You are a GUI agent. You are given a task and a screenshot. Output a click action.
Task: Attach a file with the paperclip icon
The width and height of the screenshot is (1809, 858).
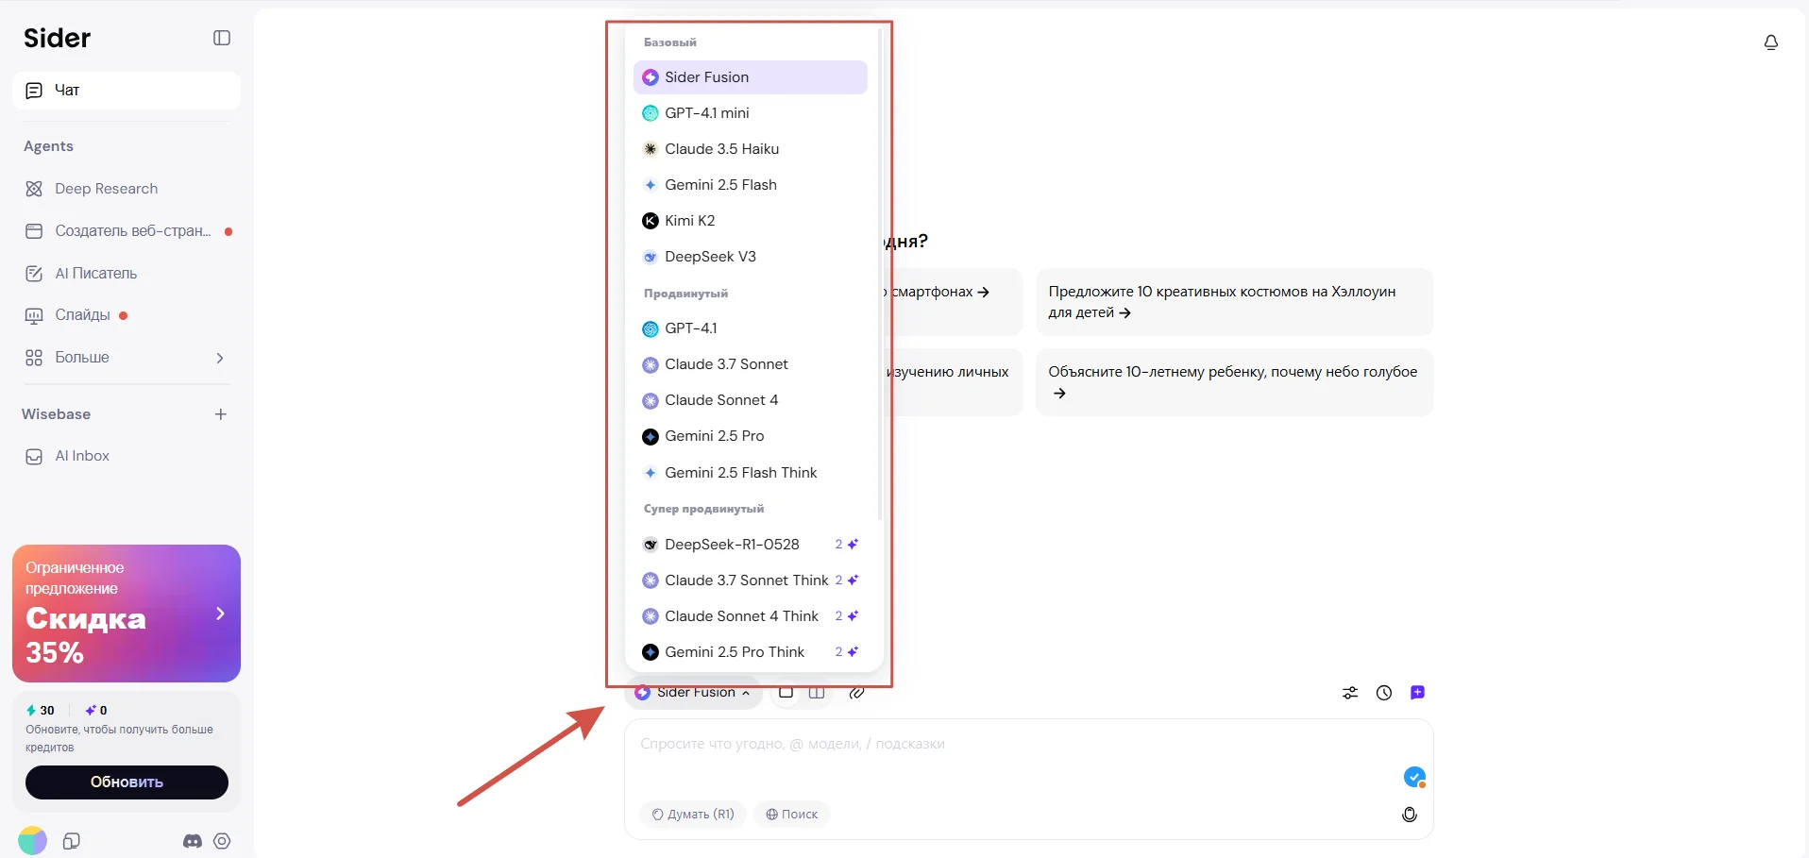pyautogui.click(x=857, y=693)
